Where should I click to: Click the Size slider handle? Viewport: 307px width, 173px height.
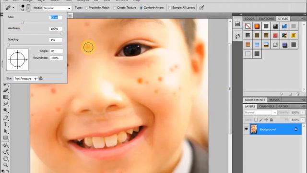tap(22, 23)
